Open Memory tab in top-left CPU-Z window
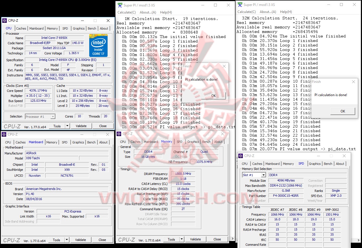The image size is (362, 248). coord(52,28)
